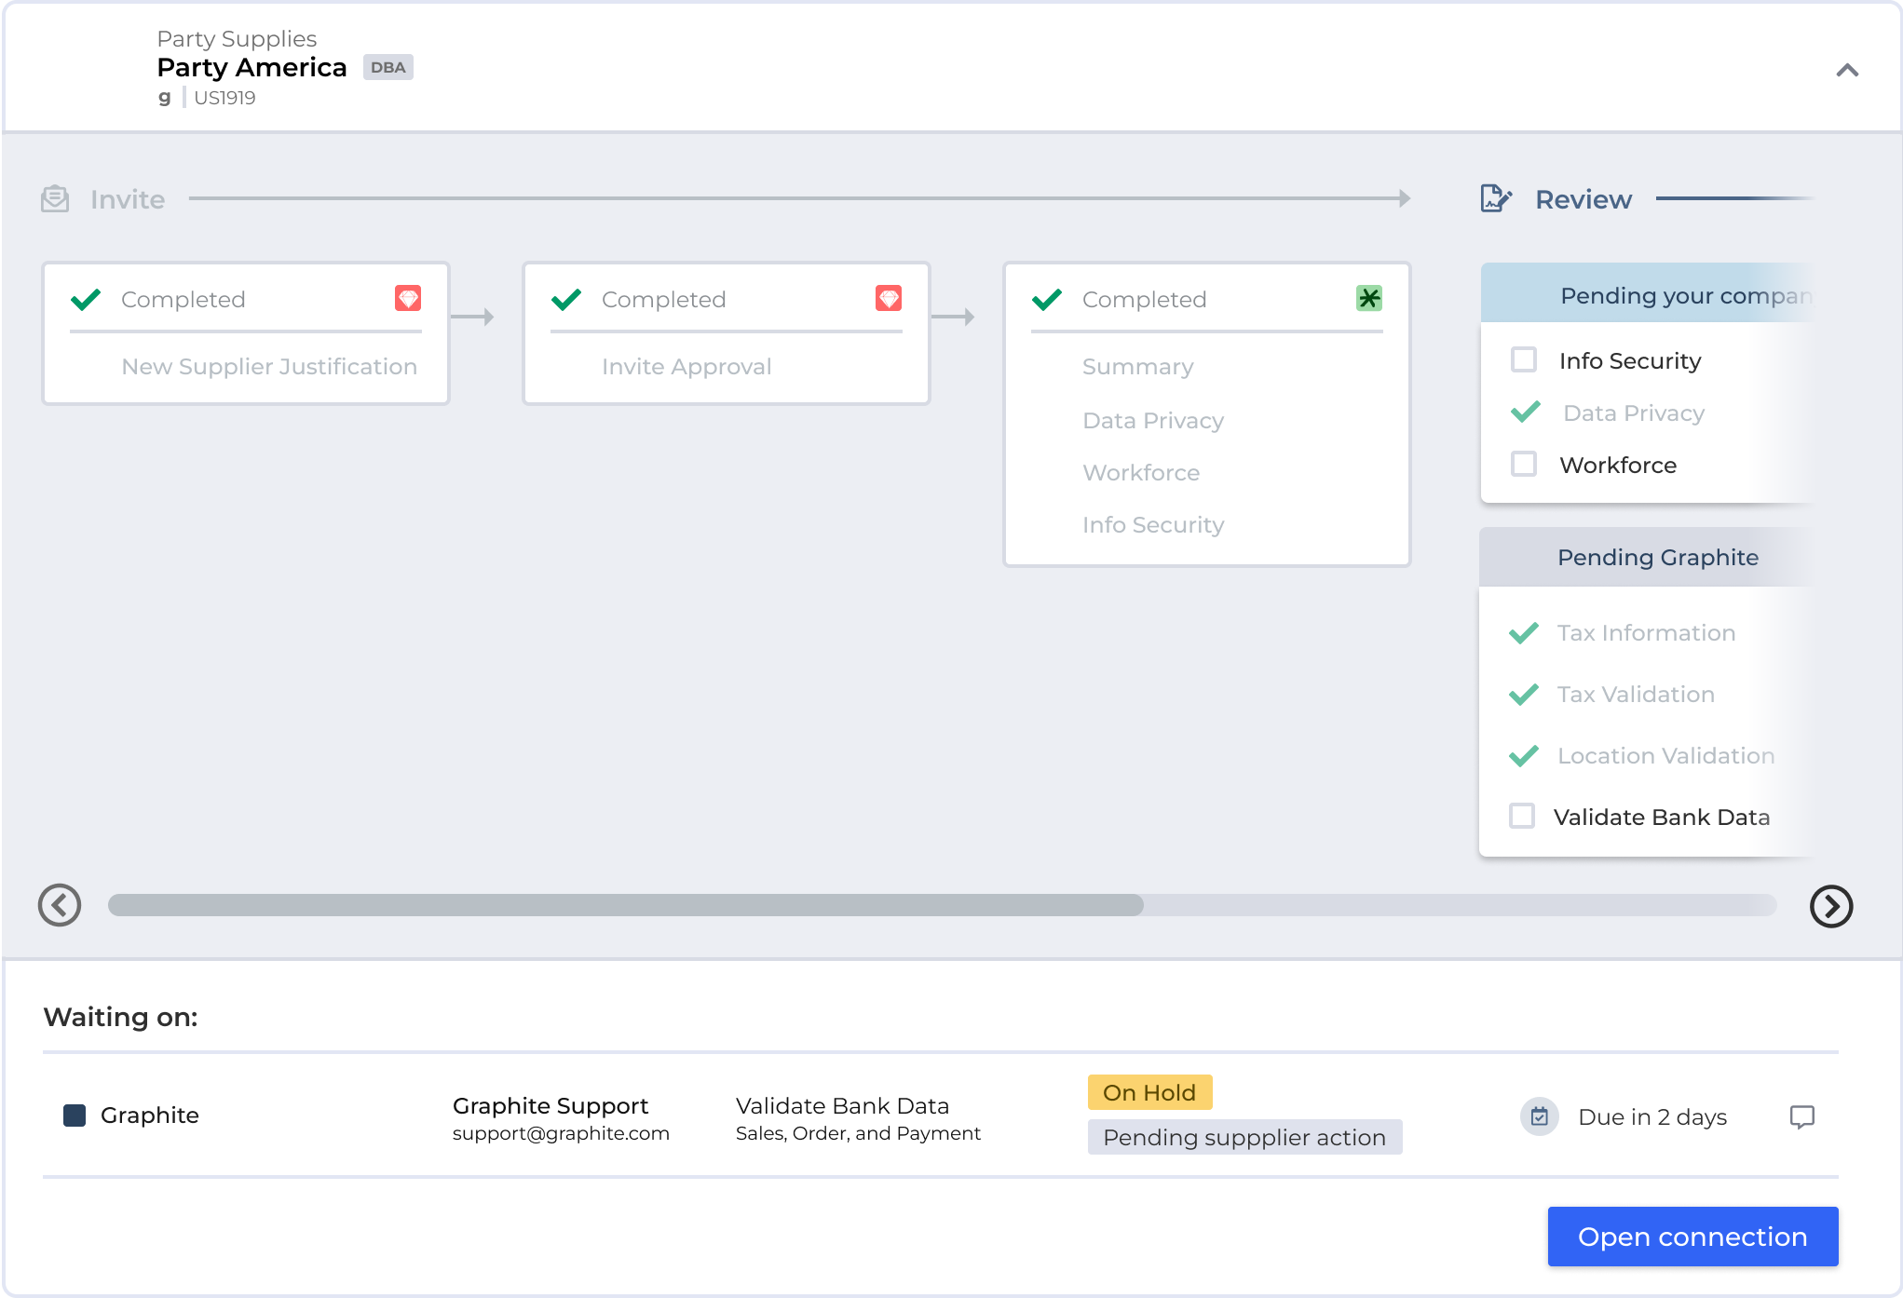Select the red diamond icon on New Supplier Justification card
The height and width of the screenshot is (1298, 1903).
point(407,299)
